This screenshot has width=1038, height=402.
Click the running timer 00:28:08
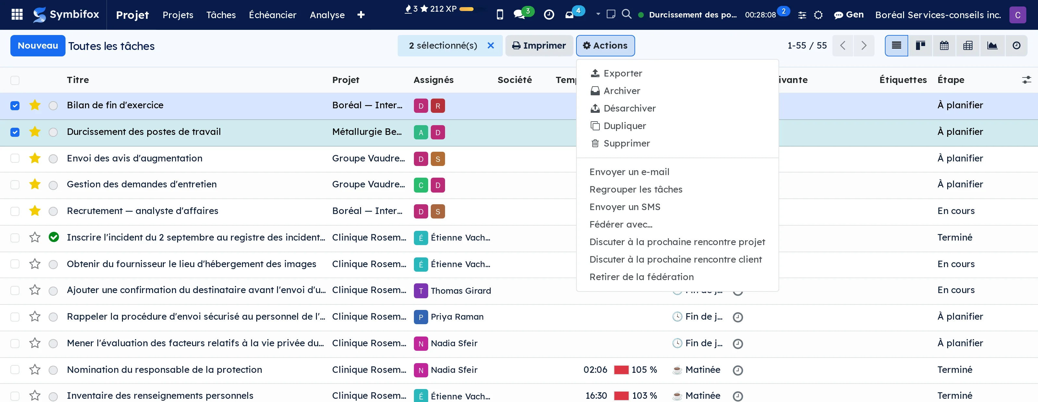tap(760, 15)
